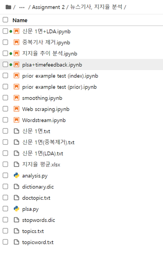The image size is (163, 256).
Task: Select the file name plsa.py
Action: coord(31,209)
